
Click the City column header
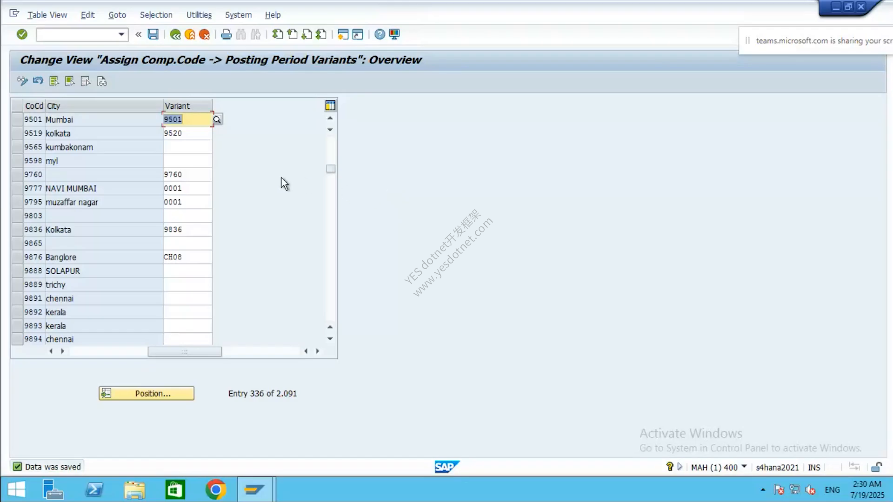pos(104,106)
